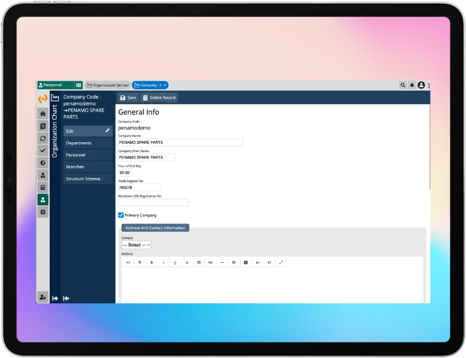466x358 pixels.
Task: Insert link in the address editor
Action: pyautogui.click(x=210, y=262)
